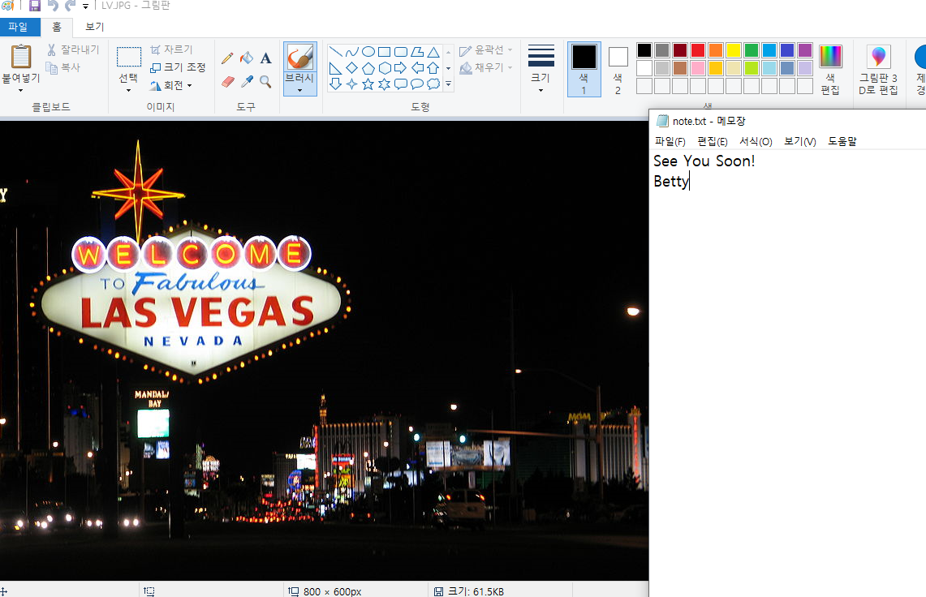Open 그림판 3D로 편집 Paint 3D
Image resolution: width=926 pixels, height=597 pixels.
(x=878, y=69)
